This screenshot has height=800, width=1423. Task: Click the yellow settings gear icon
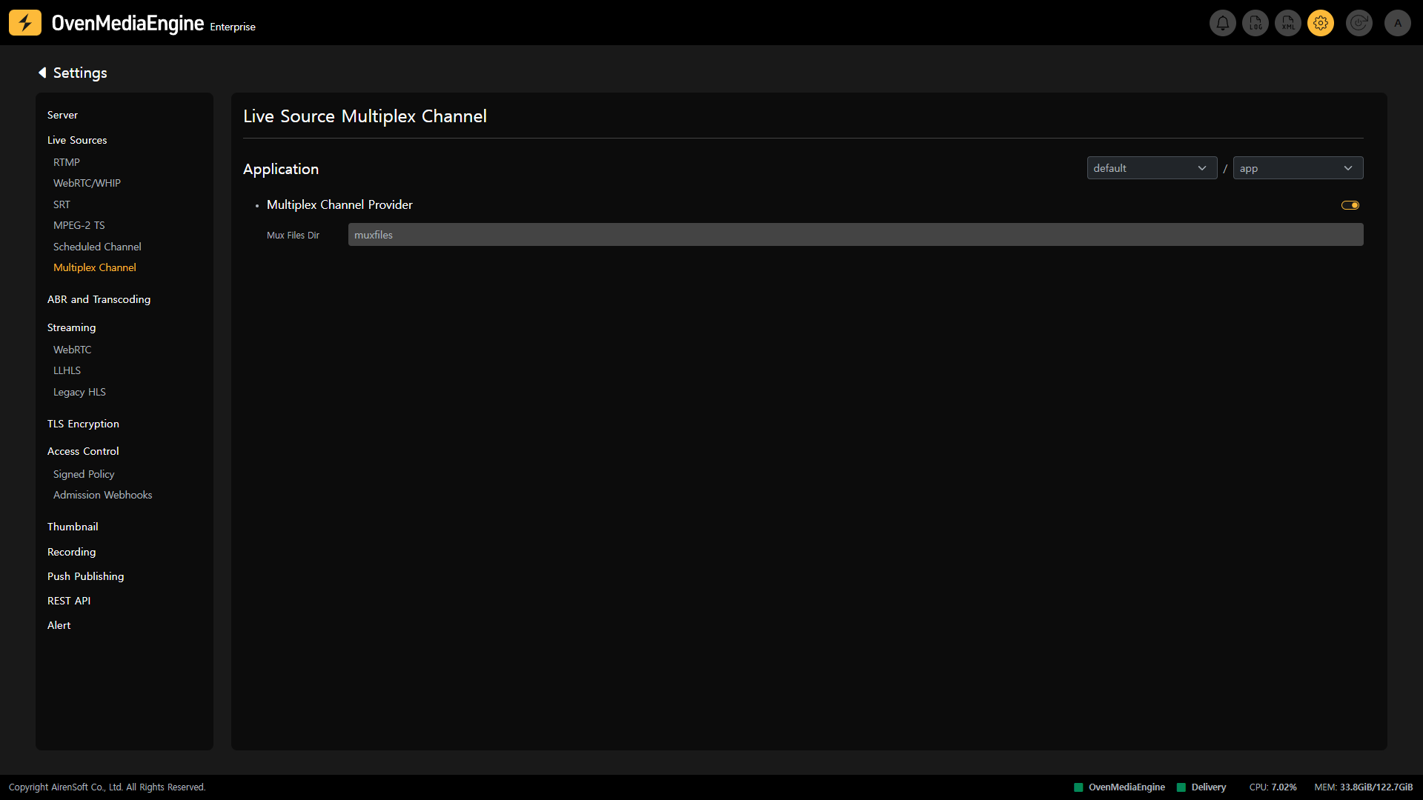pyautogui.click(x=1321, y=24)
